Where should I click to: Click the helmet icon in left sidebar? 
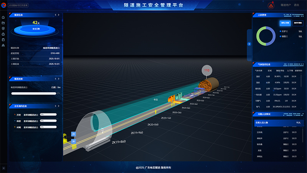coord(3,34)
